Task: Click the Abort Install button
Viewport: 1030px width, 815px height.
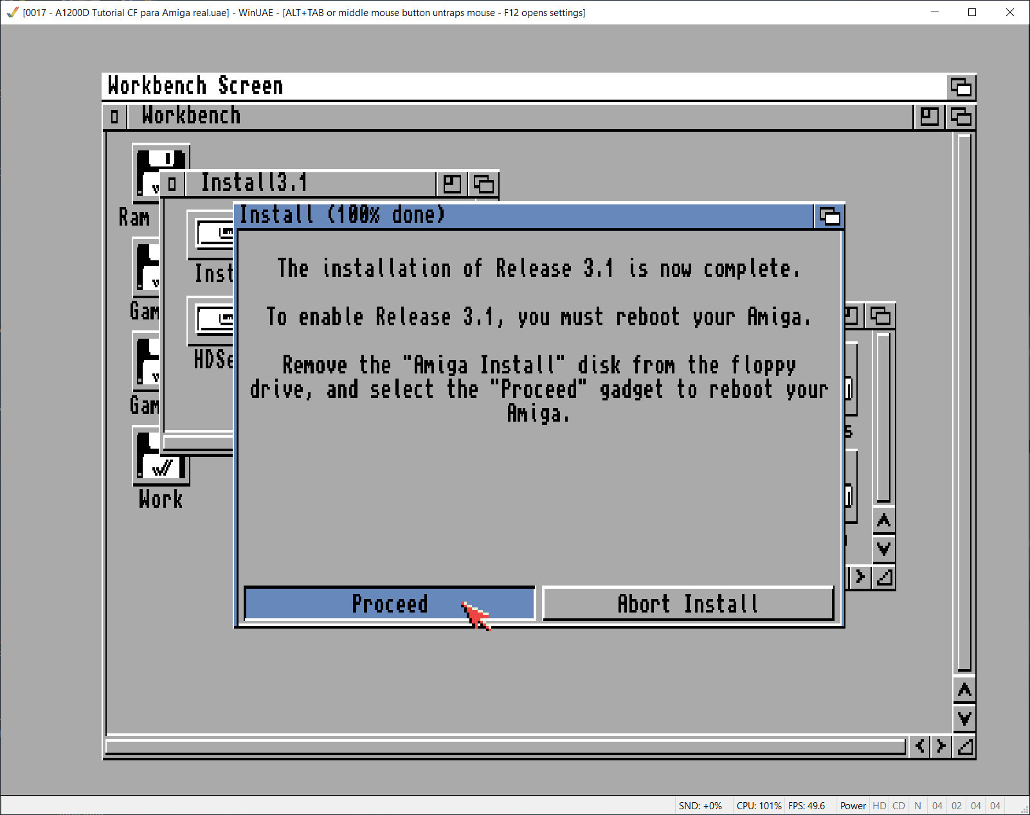Action: 688,604
